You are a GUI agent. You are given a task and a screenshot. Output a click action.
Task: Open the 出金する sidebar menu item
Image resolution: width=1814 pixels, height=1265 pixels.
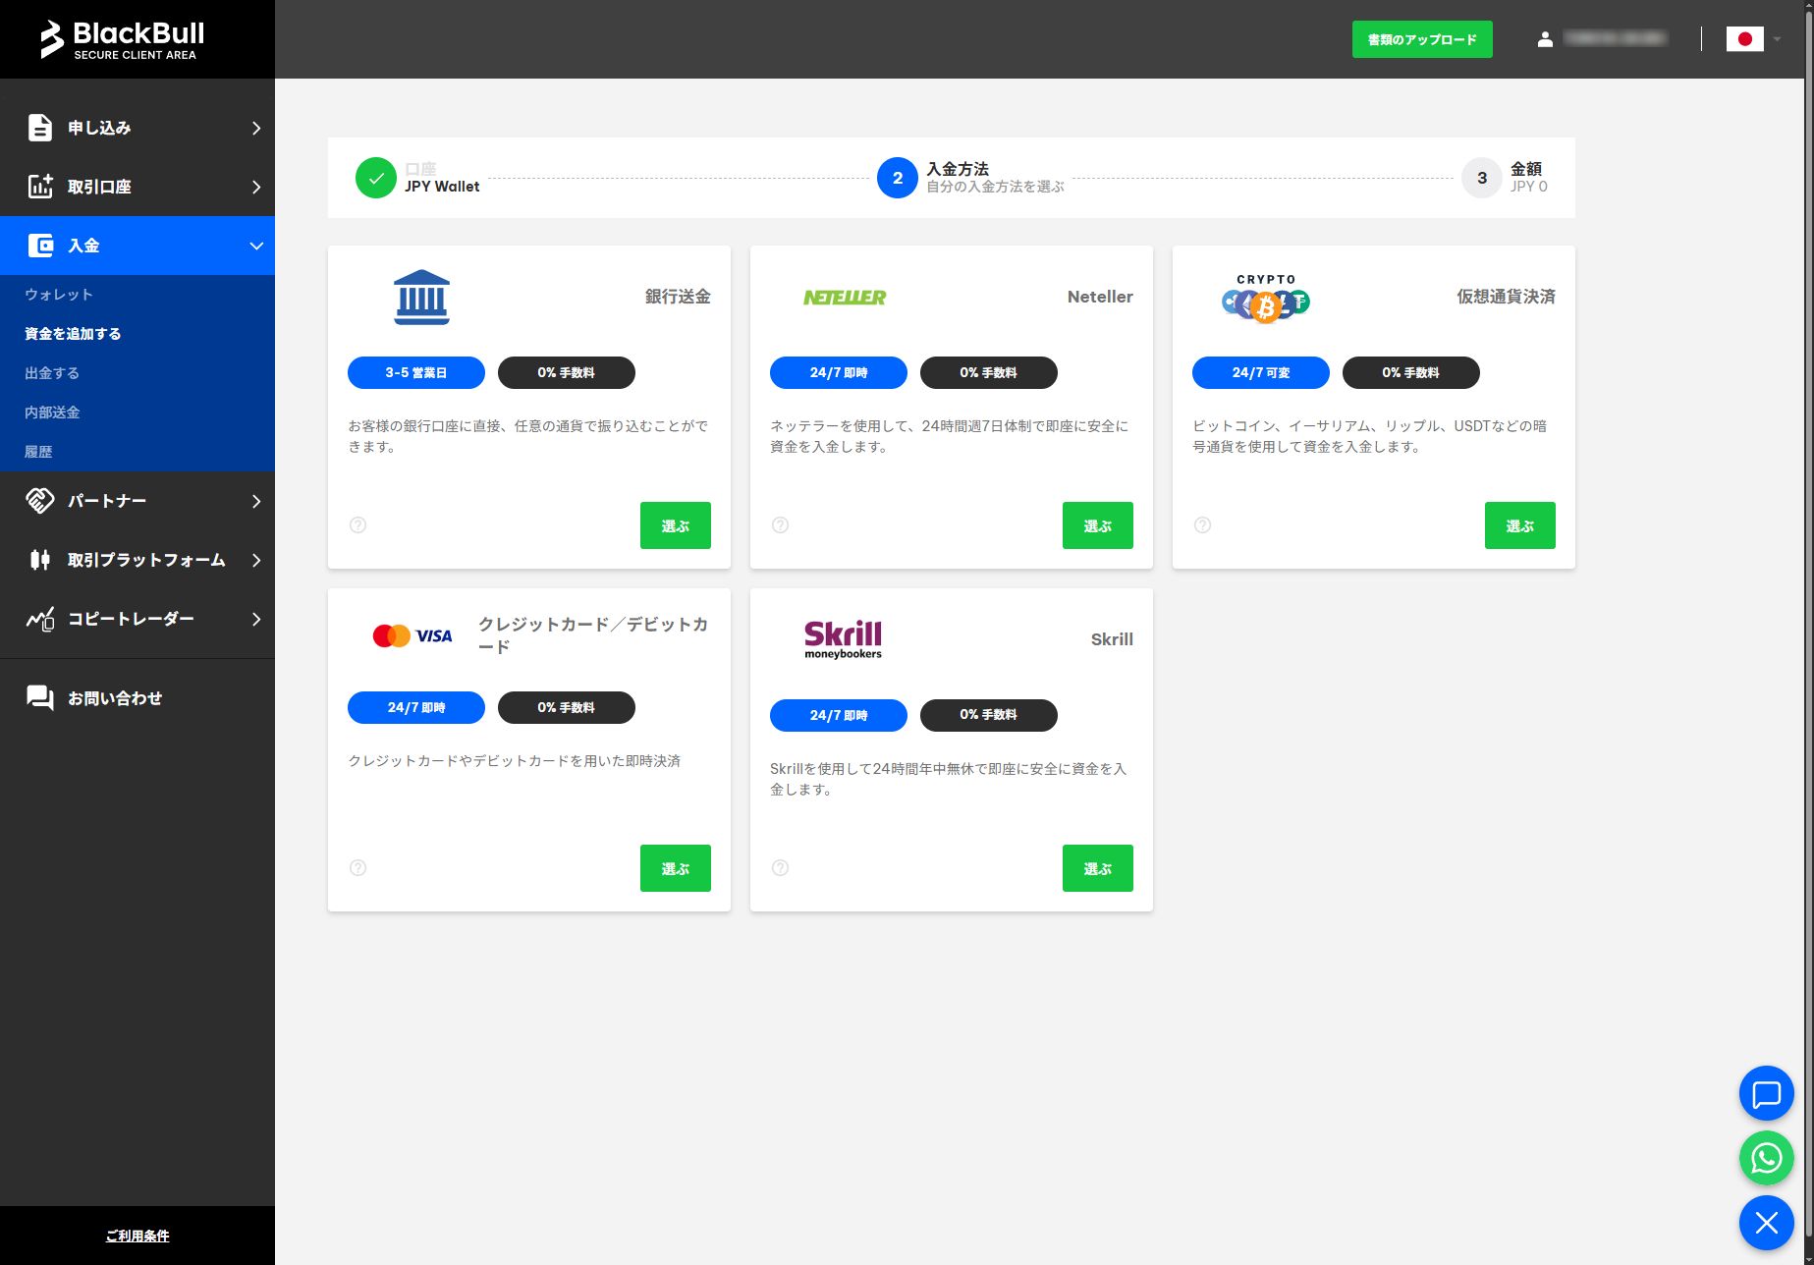pos(54,372)
